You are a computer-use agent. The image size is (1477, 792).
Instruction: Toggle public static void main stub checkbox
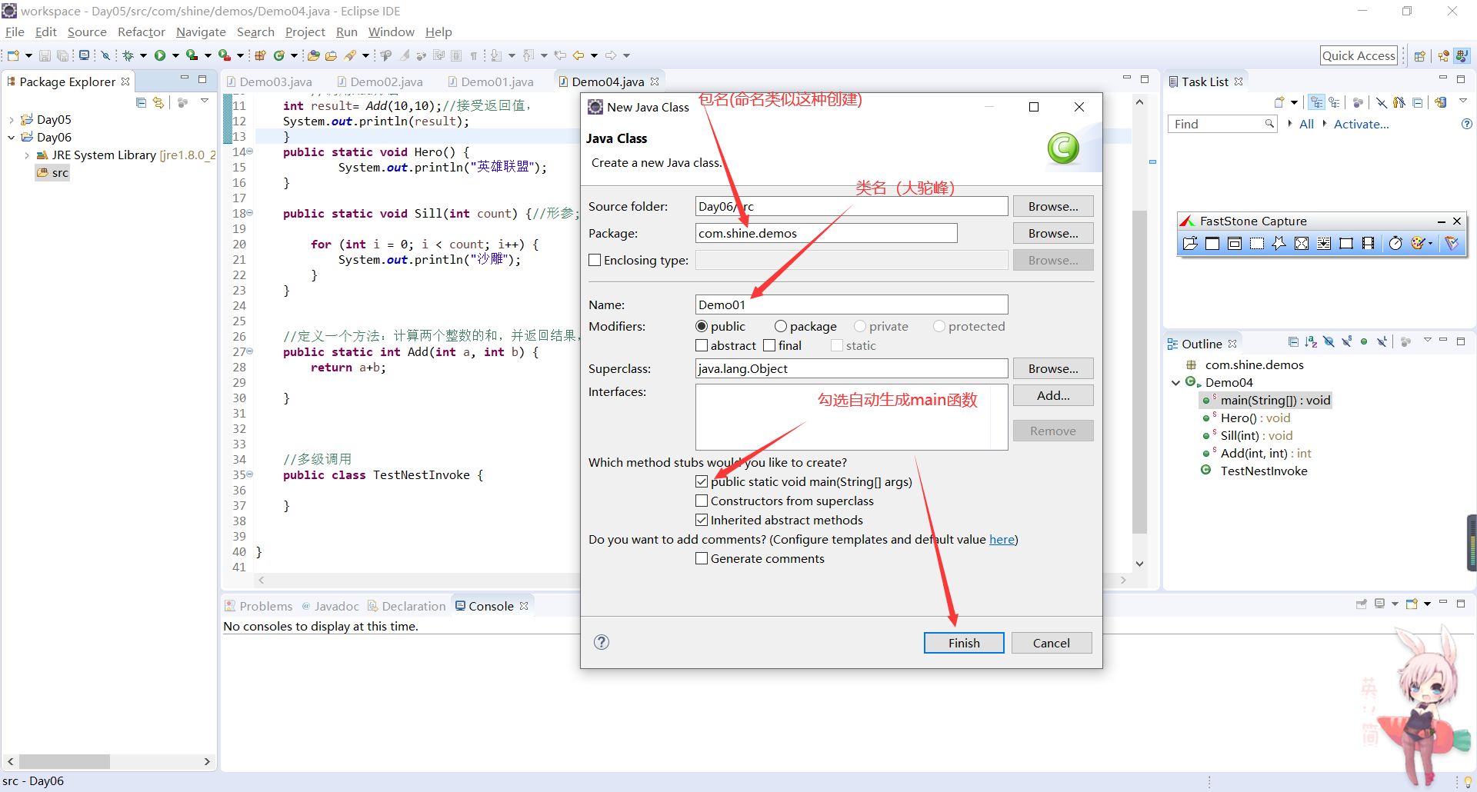(702, 481)
